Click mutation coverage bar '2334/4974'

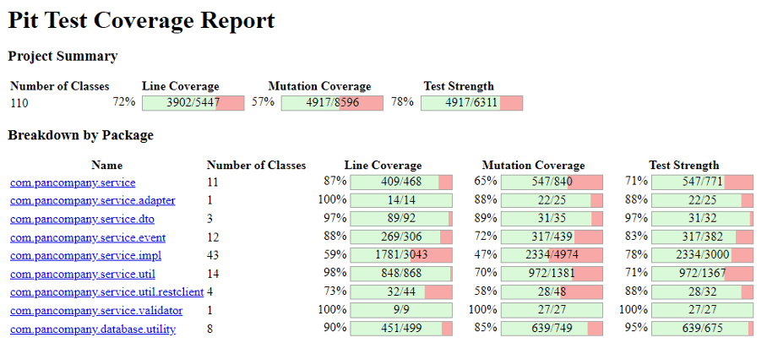tap(552, 255)
